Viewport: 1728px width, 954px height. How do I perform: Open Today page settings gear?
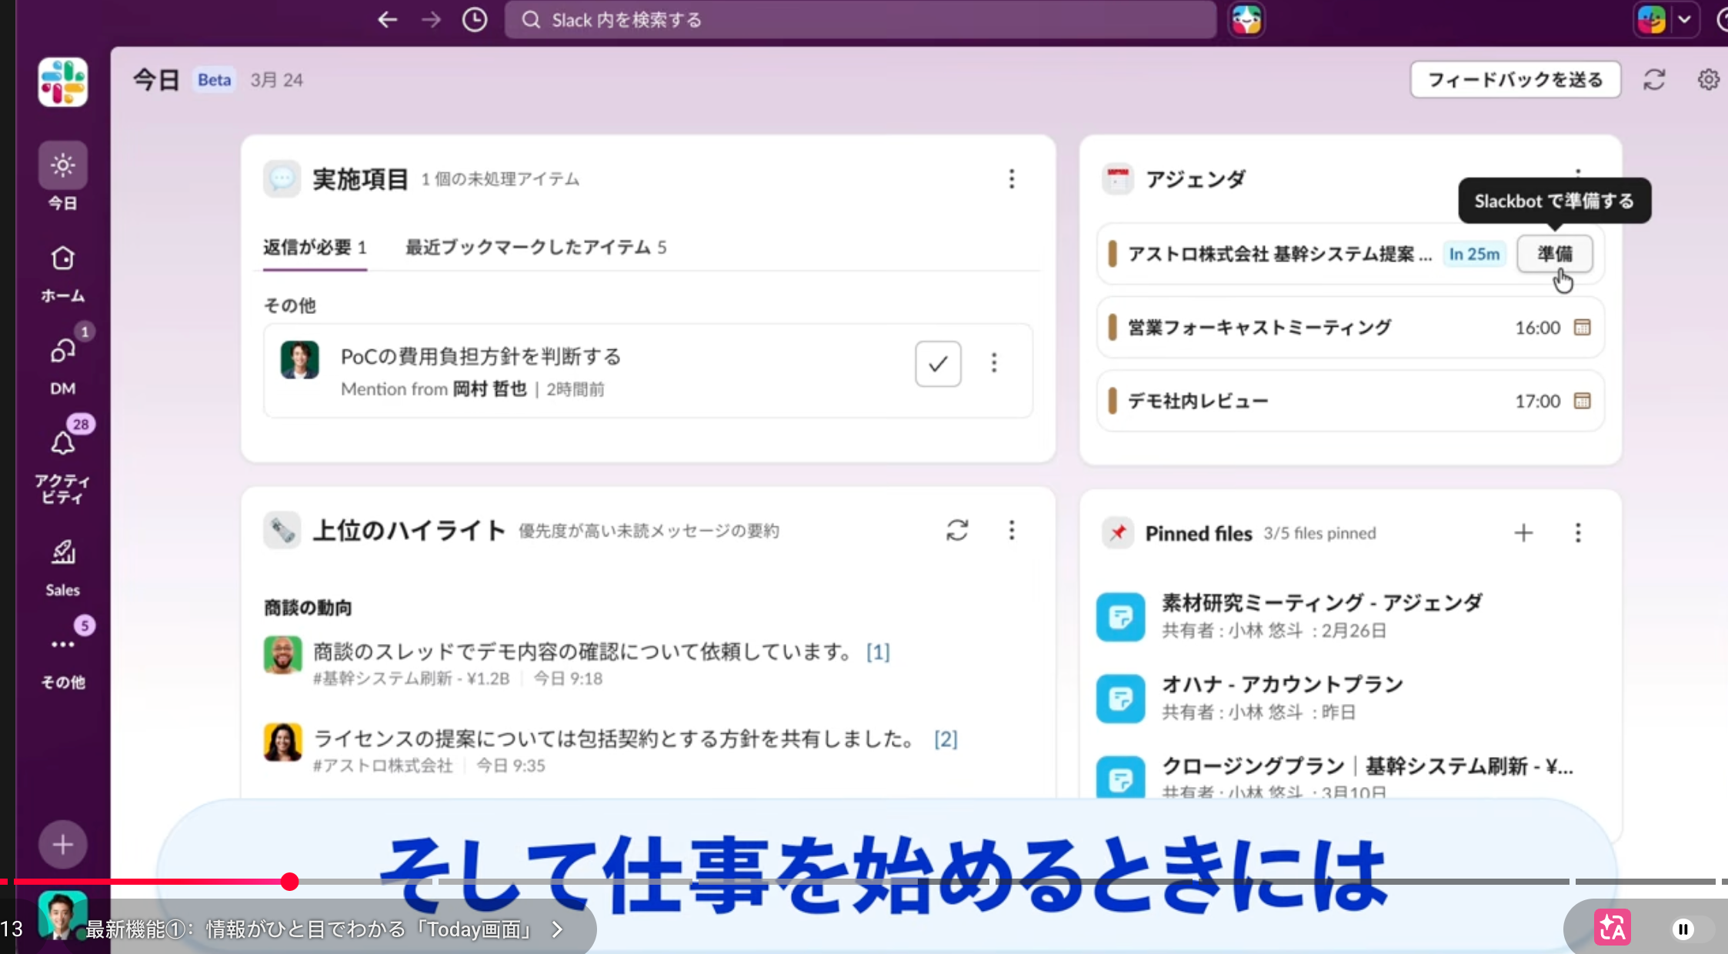click(1708, 79)
